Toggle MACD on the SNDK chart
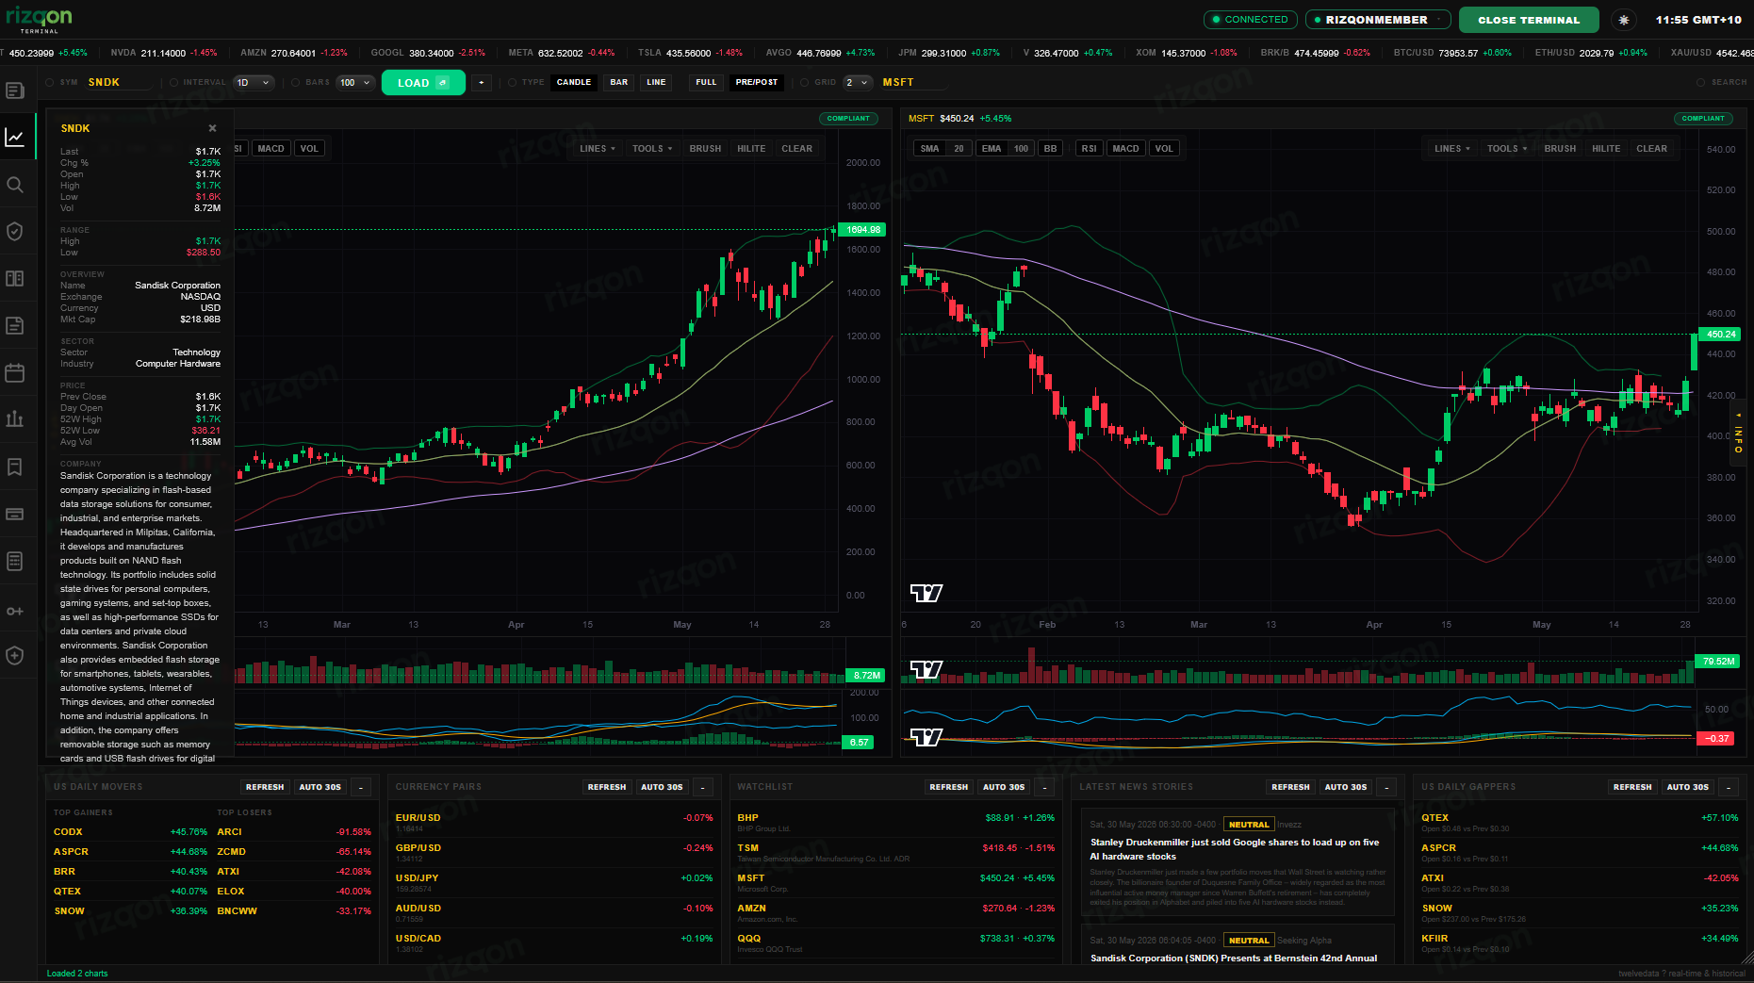This screenshot has width=1754, height=983. pyautogui.click(x=270, y=149)
